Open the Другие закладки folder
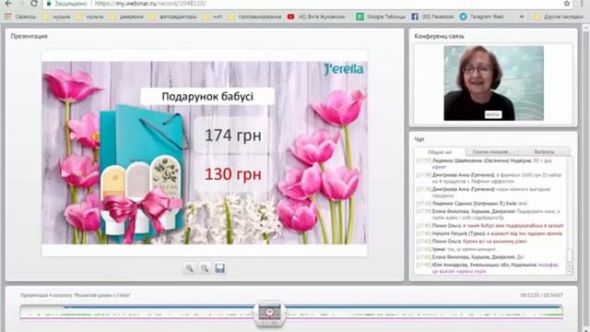Viewport: 590px width, 332px height. pyautogui.click(x=559, y=17)
